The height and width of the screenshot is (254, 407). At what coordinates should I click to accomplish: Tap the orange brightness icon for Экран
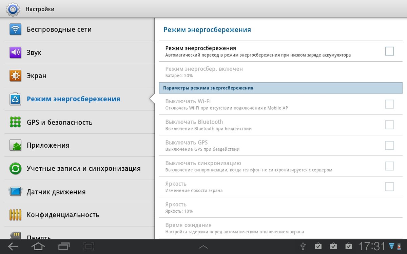pyautogui.click(x=15, y=76)
